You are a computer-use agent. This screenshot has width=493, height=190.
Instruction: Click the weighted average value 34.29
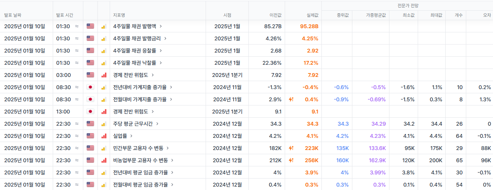pos(378,124)
